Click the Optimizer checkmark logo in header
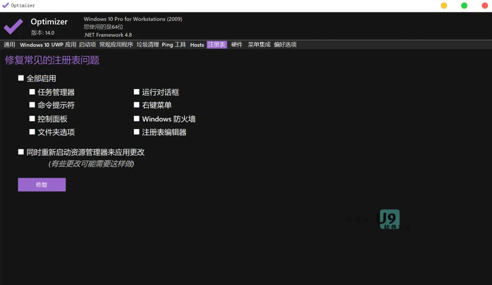 point(13,27)
